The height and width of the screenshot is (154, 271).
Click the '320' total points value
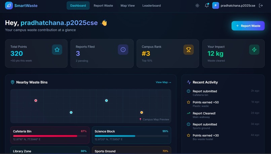pyautogui.click(x=16, y=54)
